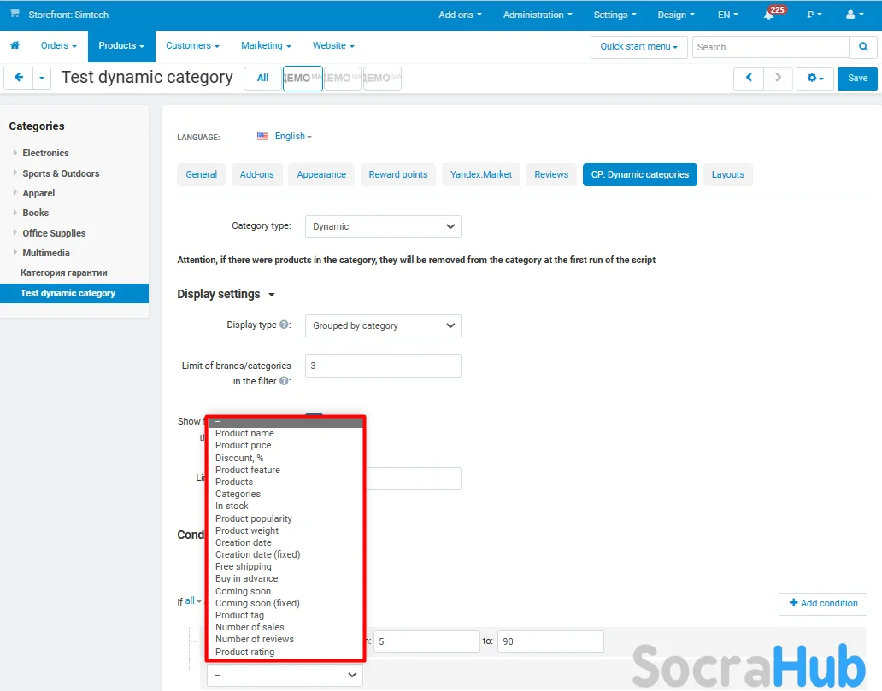The image size is (882, 691).
Task: Switch to the Reward points tab
Action: tap(398, 174)
